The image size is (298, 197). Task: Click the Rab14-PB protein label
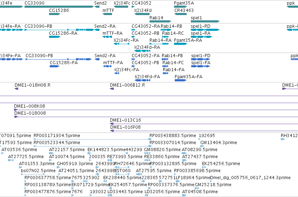[x=172, y=56]
